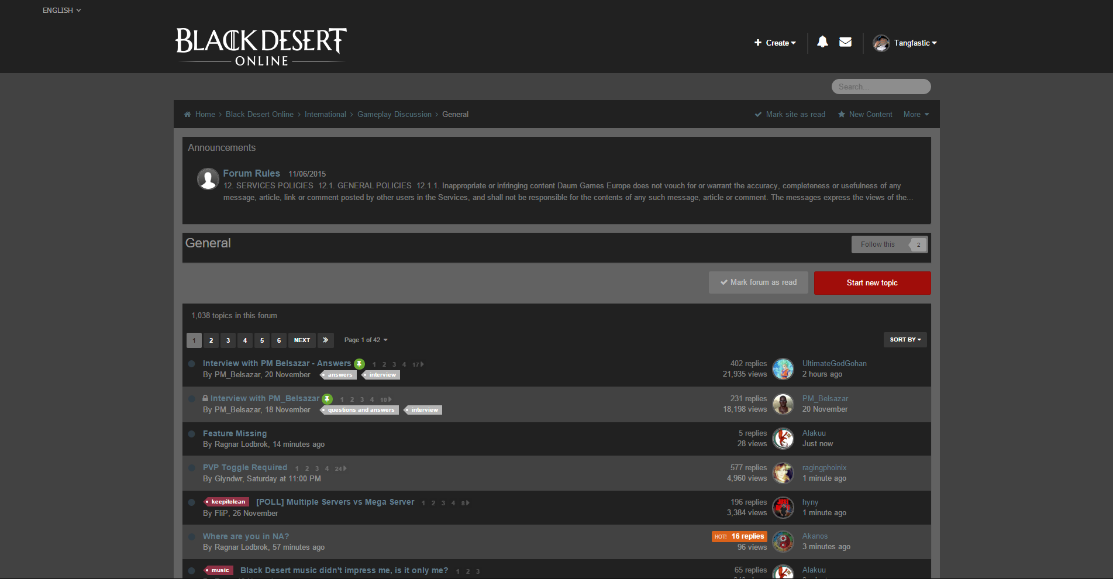Screen dimensions: 1113x579
Task: Go to Gameplay Discussion breadcrumb
Action: tap(394, 114)
